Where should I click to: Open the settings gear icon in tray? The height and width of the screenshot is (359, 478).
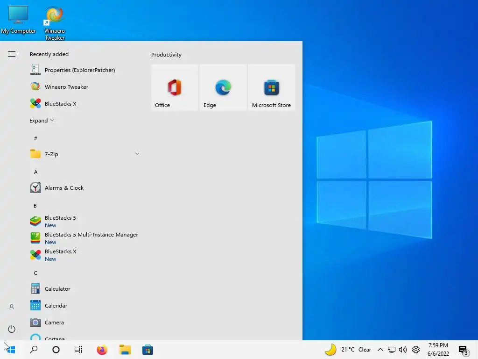point(416,350)
